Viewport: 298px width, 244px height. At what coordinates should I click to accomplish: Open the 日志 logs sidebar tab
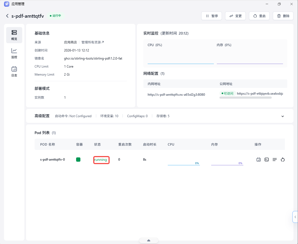point(14,72)
